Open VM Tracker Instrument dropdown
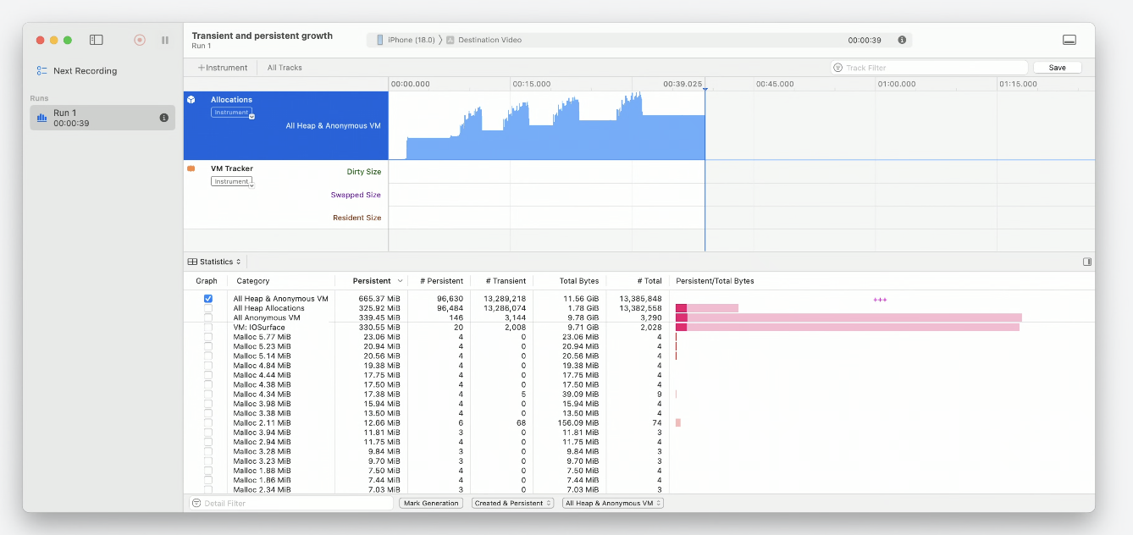Screen dimensions: 1133x535 [233, 181]
